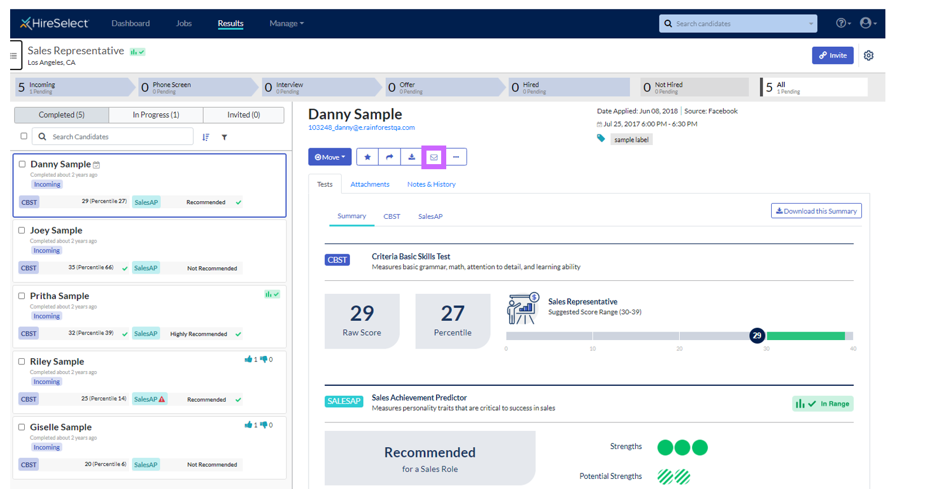Open the user account profile menu

(x=868, y=23)
